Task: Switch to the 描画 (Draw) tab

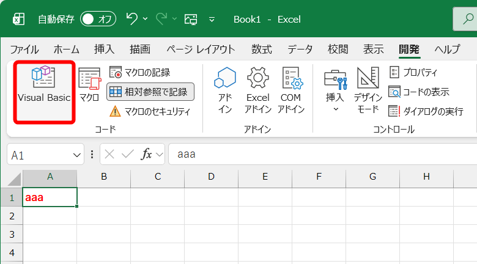Action: [140, 50]
